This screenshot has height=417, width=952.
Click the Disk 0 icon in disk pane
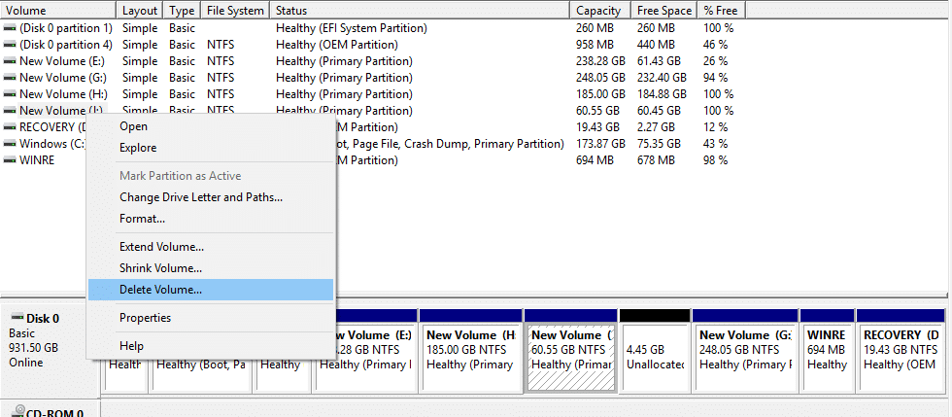16,318
